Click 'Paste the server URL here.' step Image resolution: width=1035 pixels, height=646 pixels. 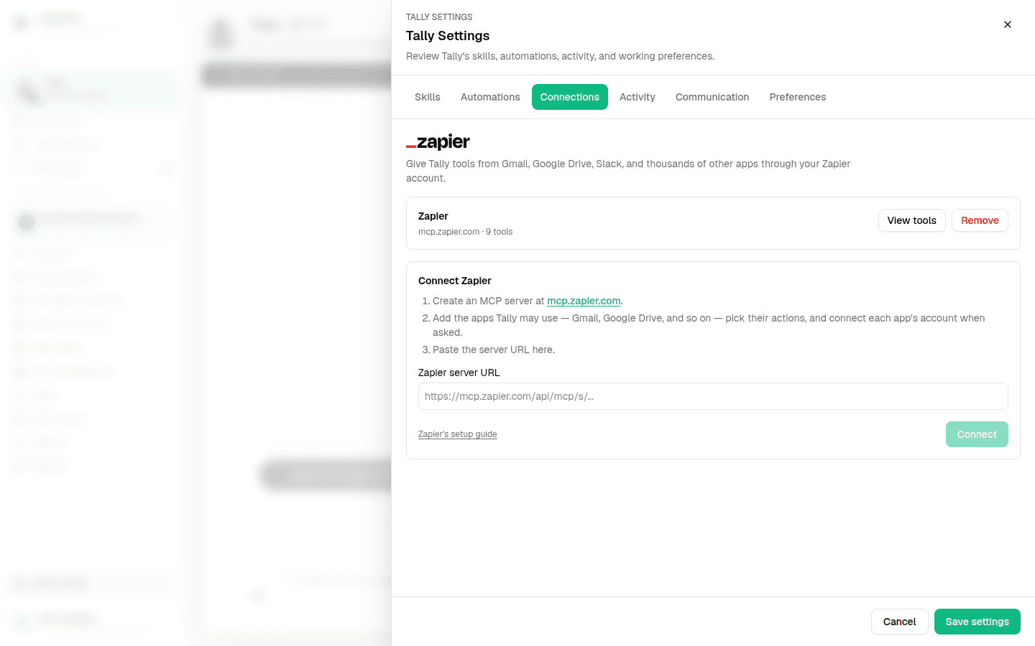[494, 350]
